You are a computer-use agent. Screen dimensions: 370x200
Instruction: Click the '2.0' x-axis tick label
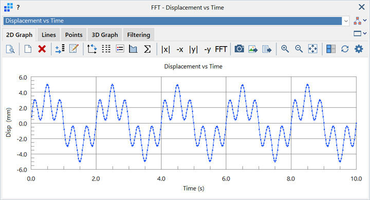(96, 179)
